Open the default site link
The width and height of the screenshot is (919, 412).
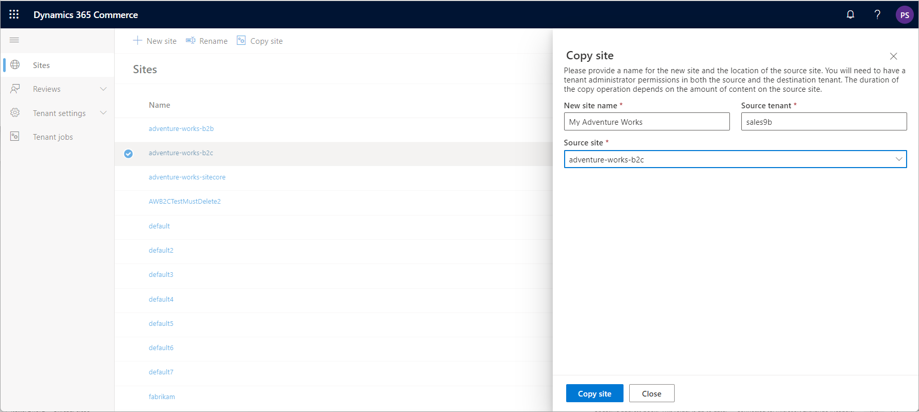click(x=159, y=226)
